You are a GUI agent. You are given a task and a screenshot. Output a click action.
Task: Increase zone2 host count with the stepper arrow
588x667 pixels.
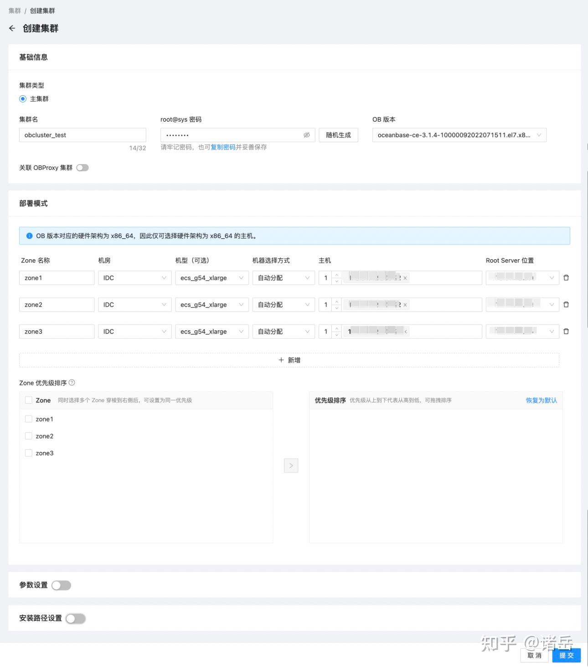coord(336,302)
